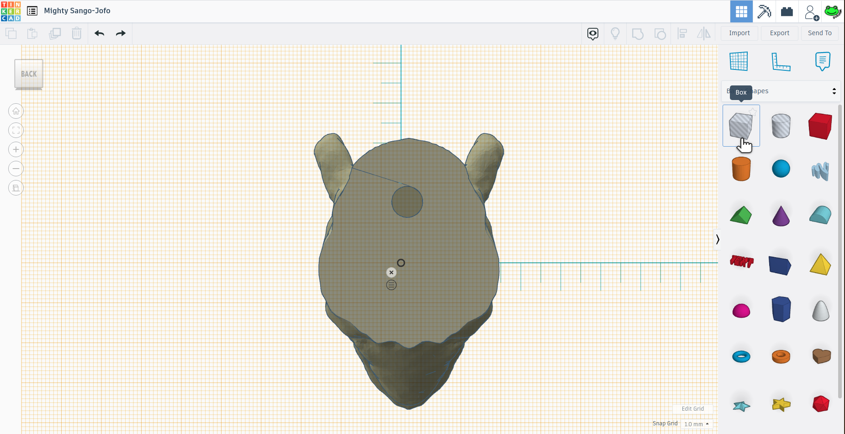
Task: Select the red Icosahedron shape
Action: point(821,404)
